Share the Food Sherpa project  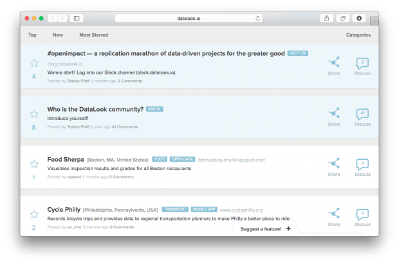333,163
